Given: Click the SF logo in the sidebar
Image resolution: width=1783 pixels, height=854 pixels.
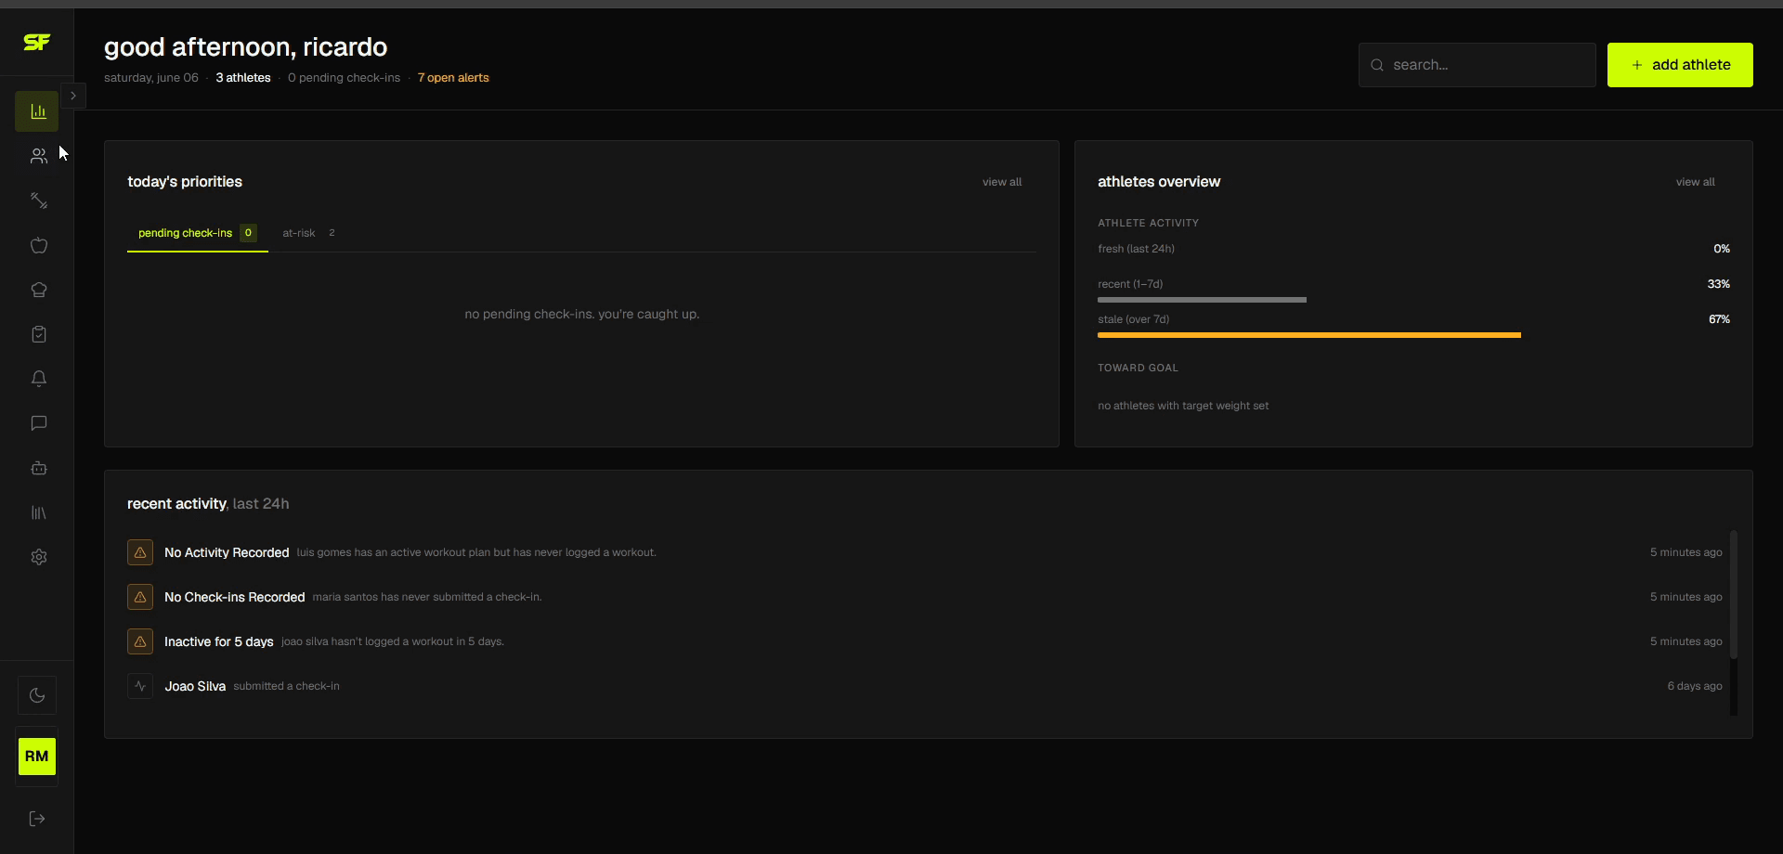Looking at the screenshot, I should pos(37,42).
